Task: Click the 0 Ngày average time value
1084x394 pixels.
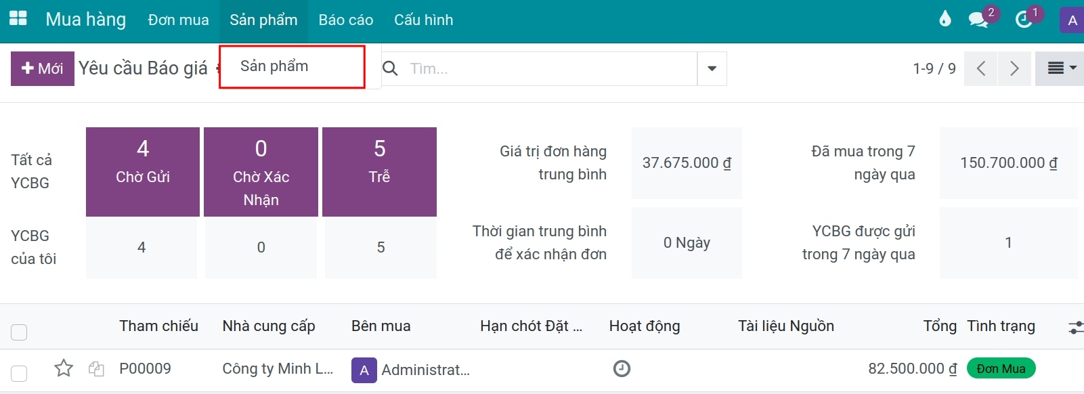Action: (687, 243)
